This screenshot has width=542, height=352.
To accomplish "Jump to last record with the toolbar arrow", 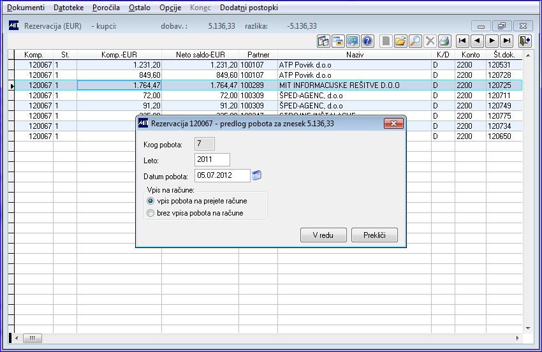I will (507, 41).
